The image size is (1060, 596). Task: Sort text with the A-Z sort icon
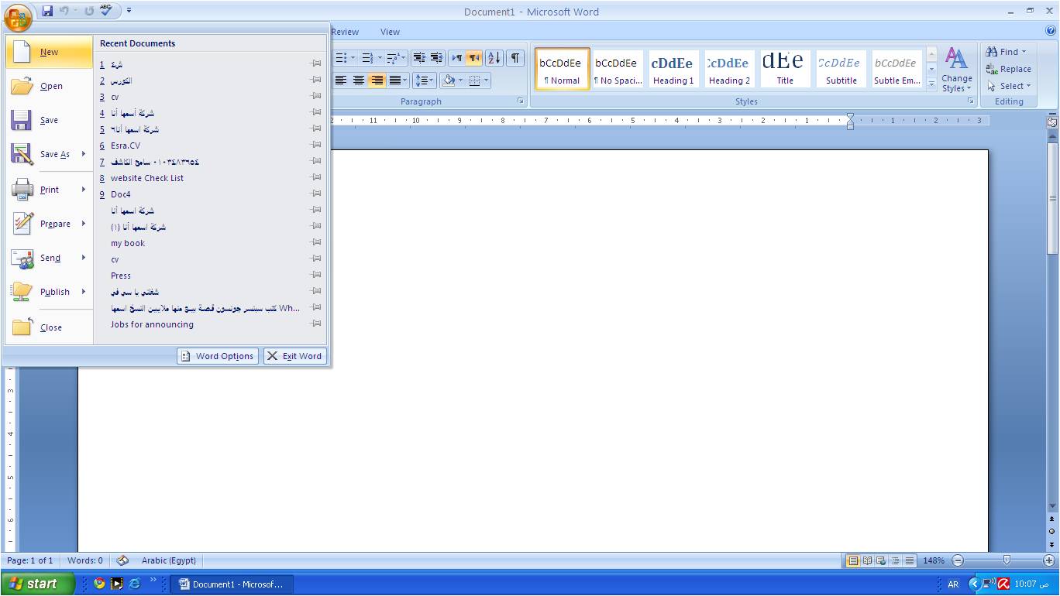pos(494,58)
